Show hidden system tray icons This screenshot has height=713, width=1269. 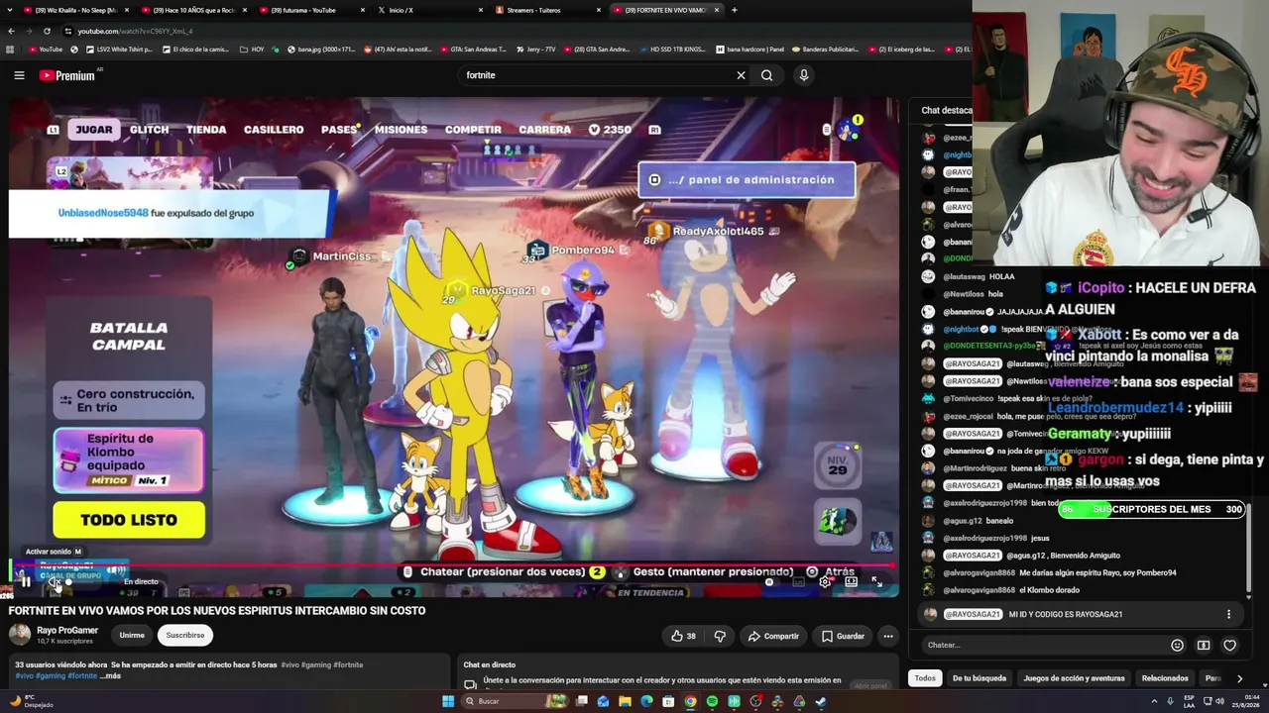pos(1155,701)
